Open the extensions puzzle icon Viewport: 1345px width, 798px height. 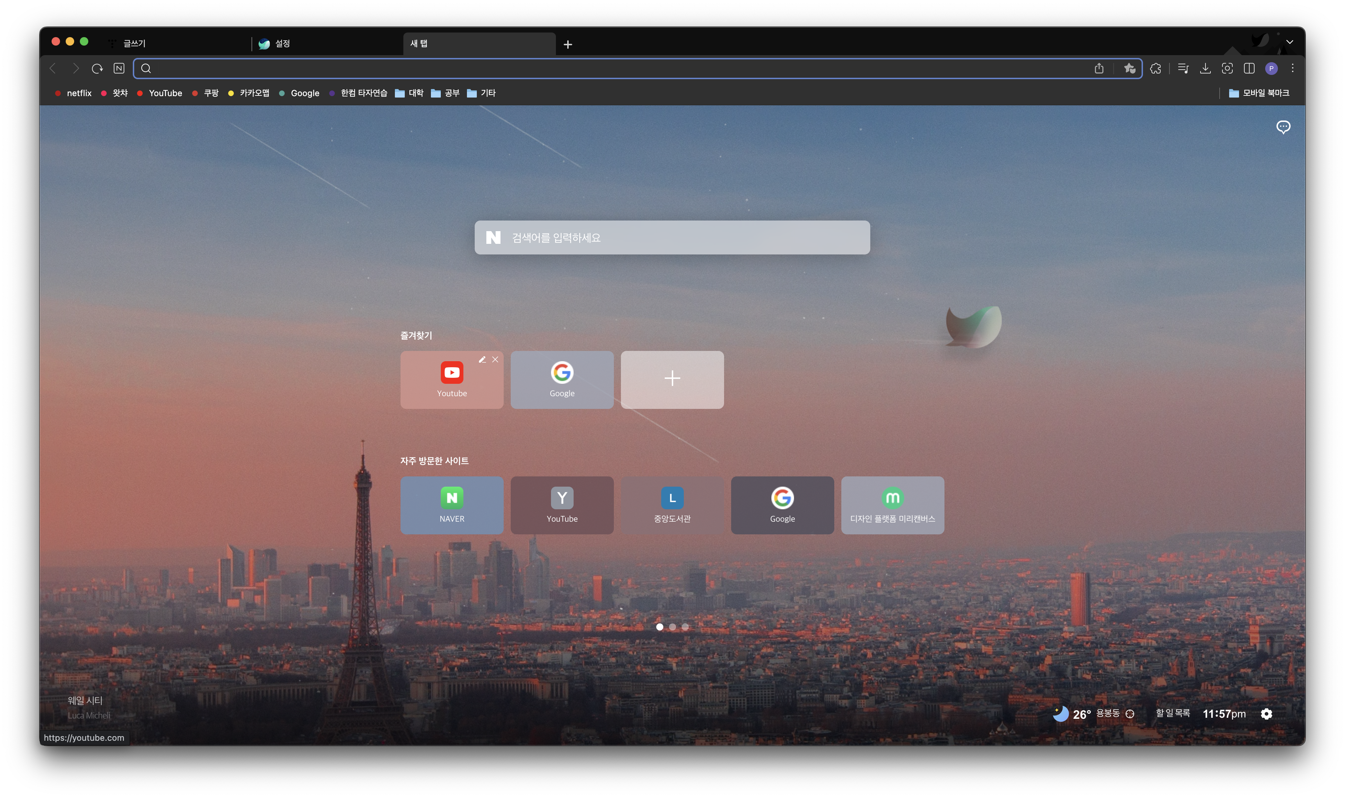coord(1155,68)
